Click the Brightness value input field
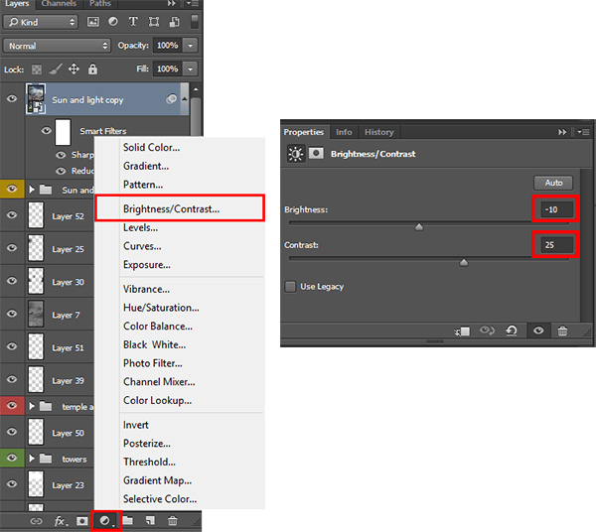Screen dimensions: 596x532 coord(557,209)
